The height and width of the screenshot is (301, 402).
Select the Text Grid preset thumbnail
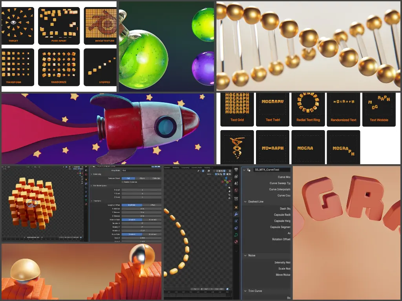(x=237, y=110)
